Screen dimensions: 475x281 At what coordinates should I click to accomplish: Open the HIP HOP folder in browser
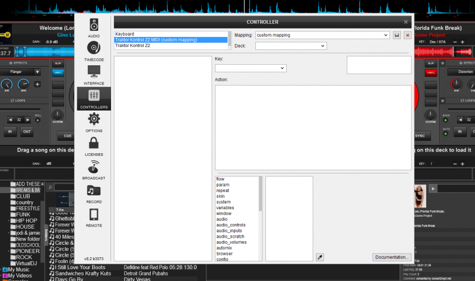click(26, 220)
